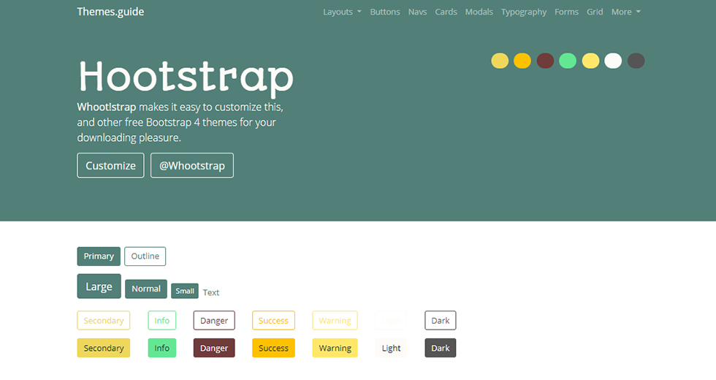Click the outlined Warning button
This screenshot has height=380, width=716.
[x=335, y=321]
